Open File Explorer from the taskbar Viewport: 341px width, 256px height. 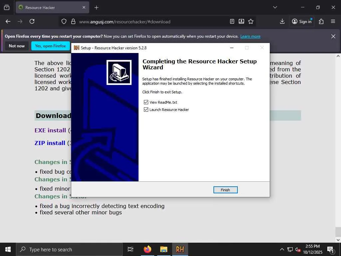[164, 249]
